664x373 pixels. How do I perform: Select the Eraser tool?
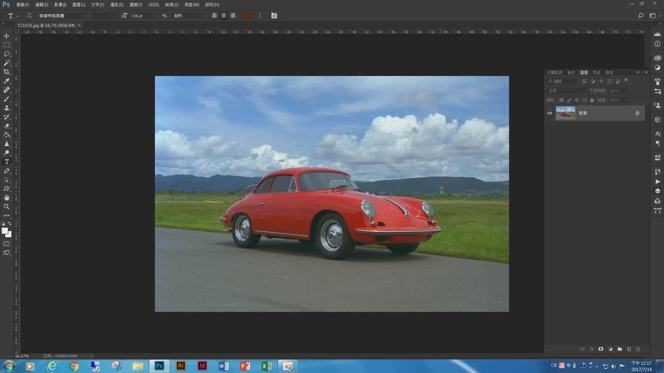coord(7,126)
